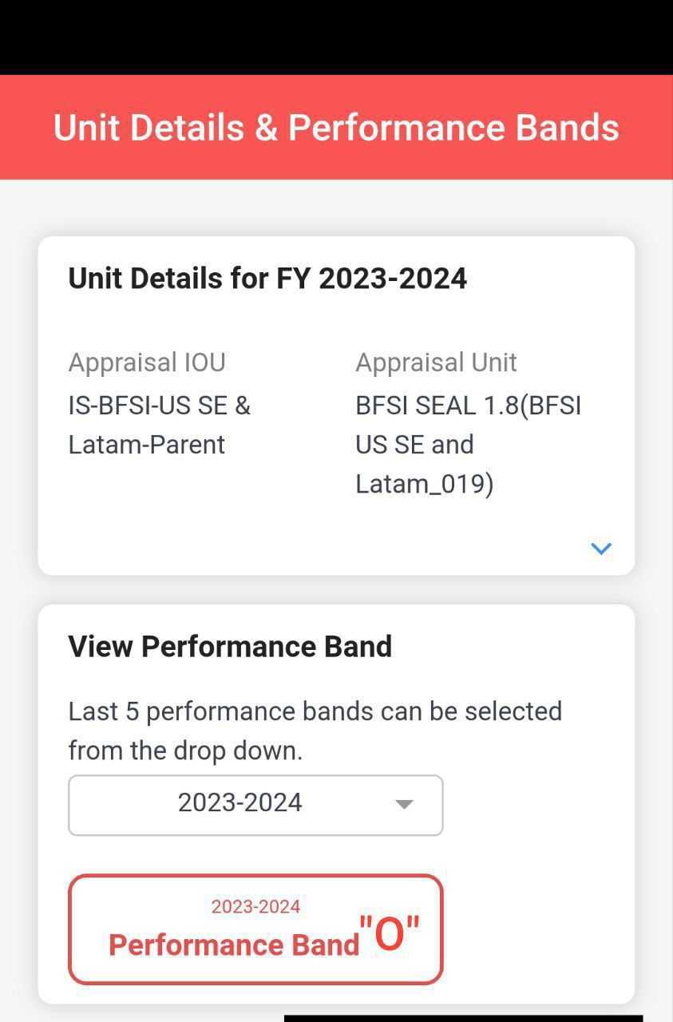Click the View Performance Band heading
The width and height of the screenshot is (673, 1022).
[x=230, y=647]
